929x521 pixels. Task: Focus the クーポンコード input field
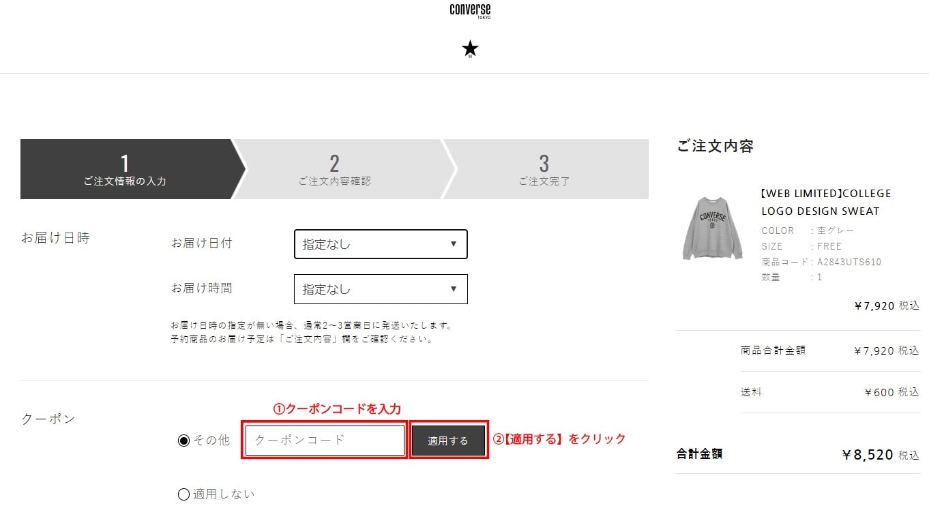(325, 441)
